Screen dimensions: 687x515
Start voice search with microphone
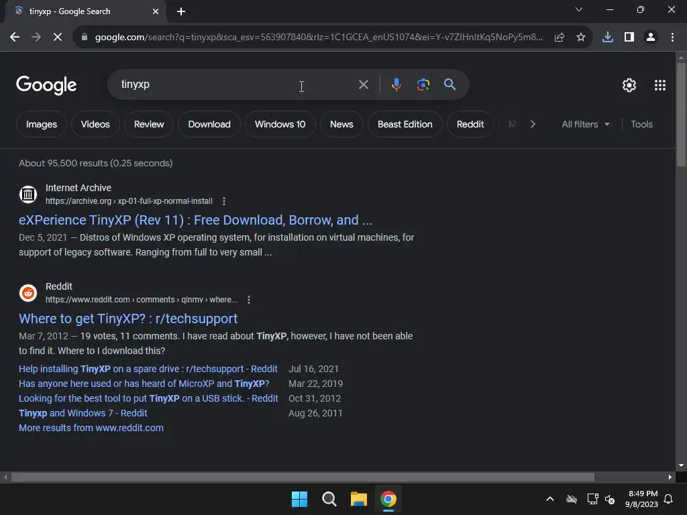click(396, 84)
